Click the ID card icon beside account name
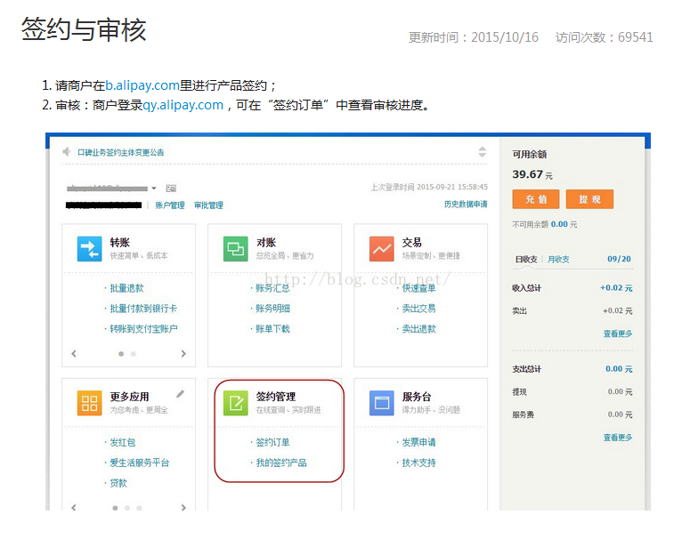This screenshot has width=698, height=539. click(171, 189)
